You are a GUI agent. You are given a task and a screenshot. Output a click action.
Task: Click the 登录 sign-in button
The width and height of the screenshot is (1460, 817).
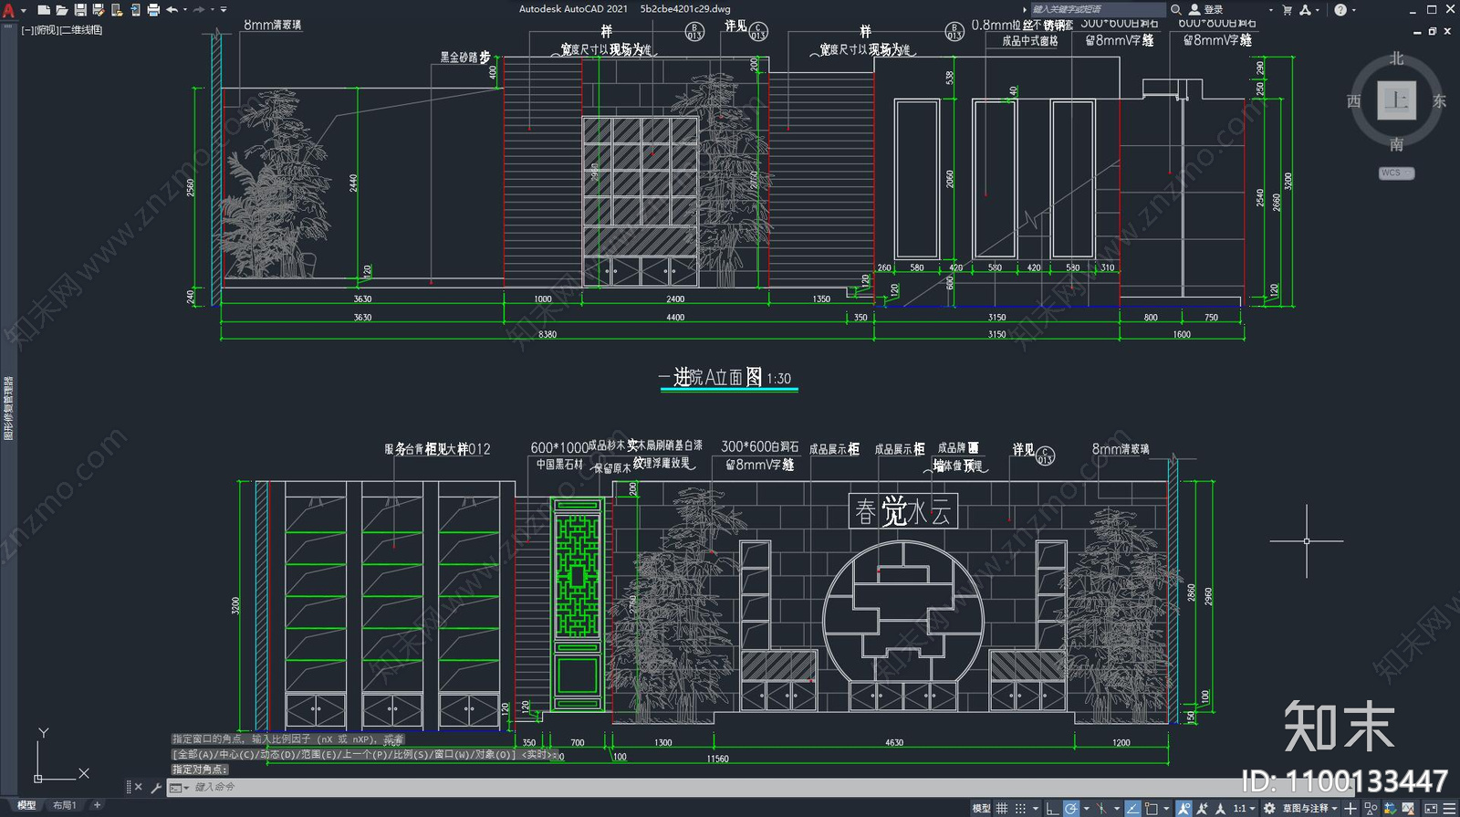[x=1206, y=10]
